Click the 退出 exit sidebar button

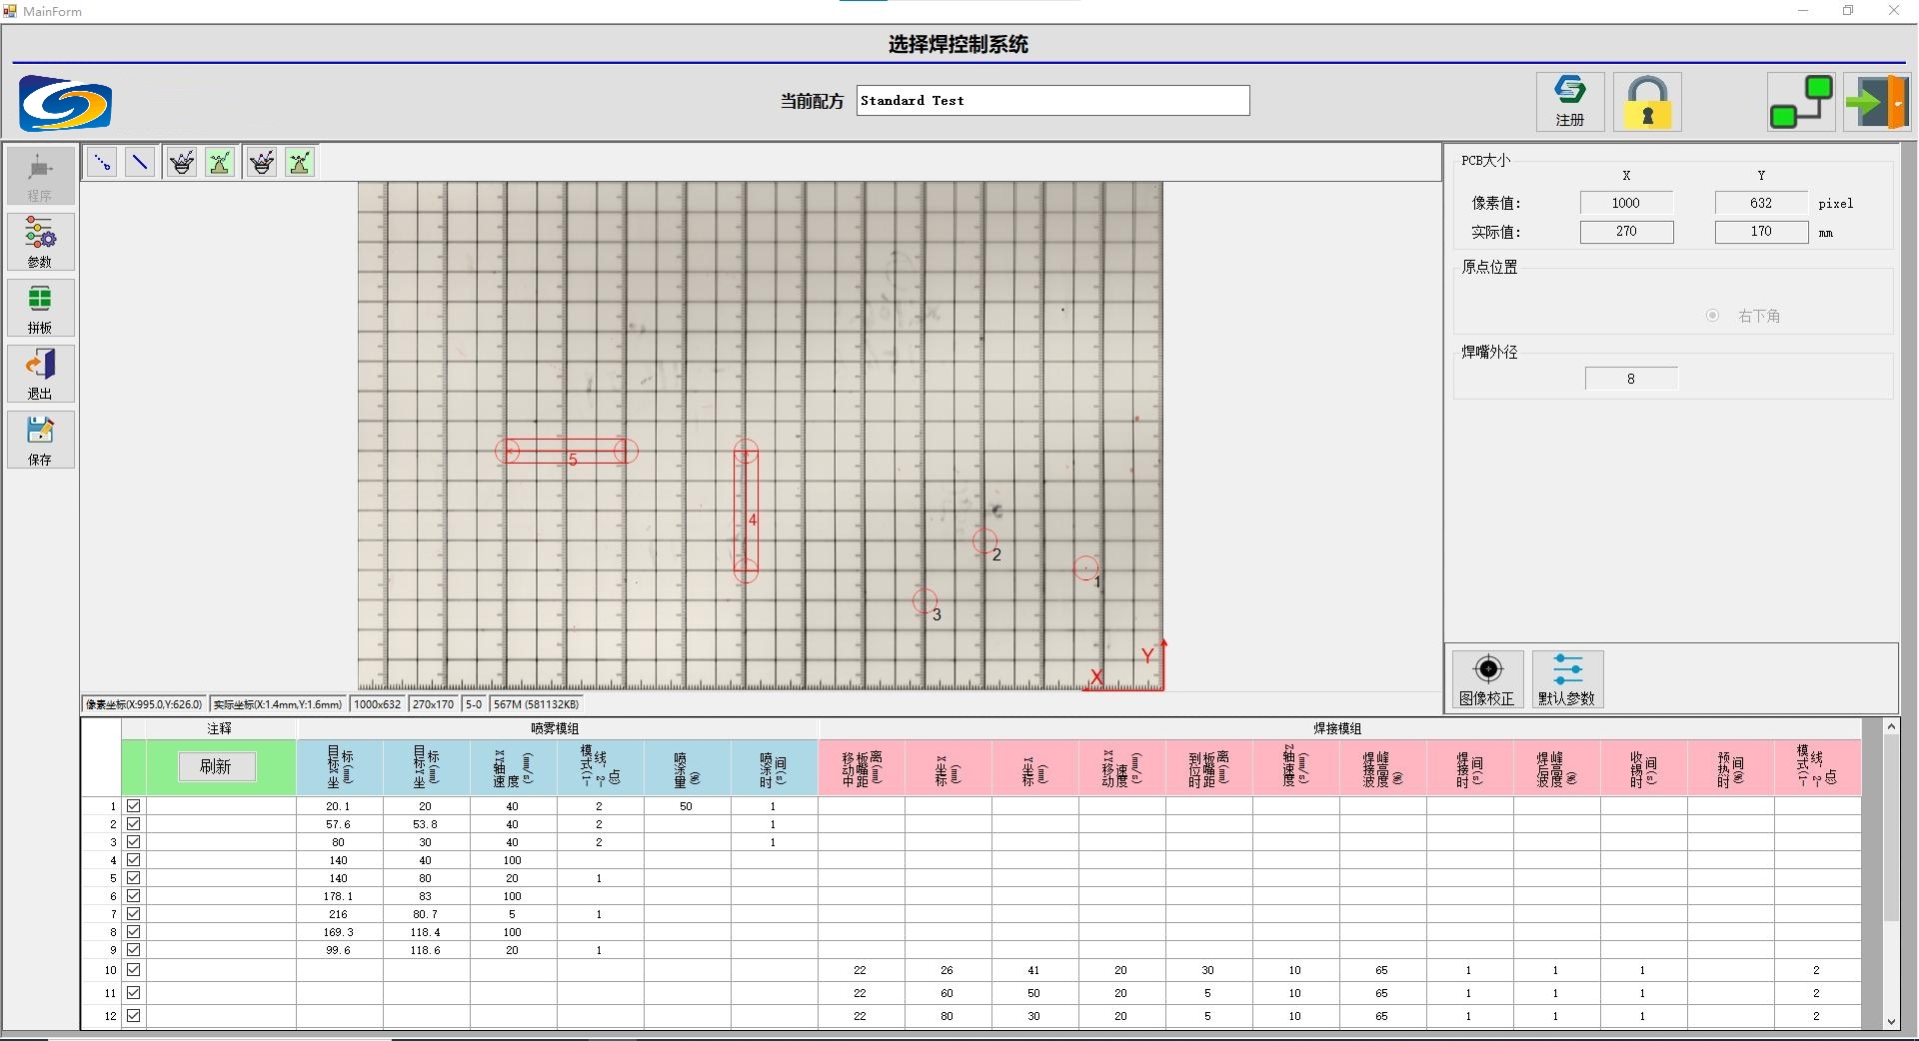pos(40,374)
